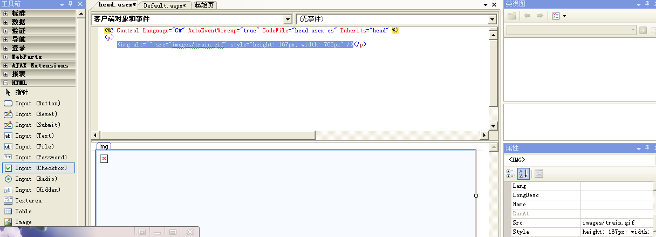656x237 pixels.
Task: Click the highlighted img tag code line
Action: tap(235, 45)
